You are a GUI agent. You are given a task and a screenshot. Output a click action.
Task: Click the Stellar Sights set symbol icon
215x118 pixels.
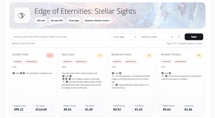click(x=22, y=16)
